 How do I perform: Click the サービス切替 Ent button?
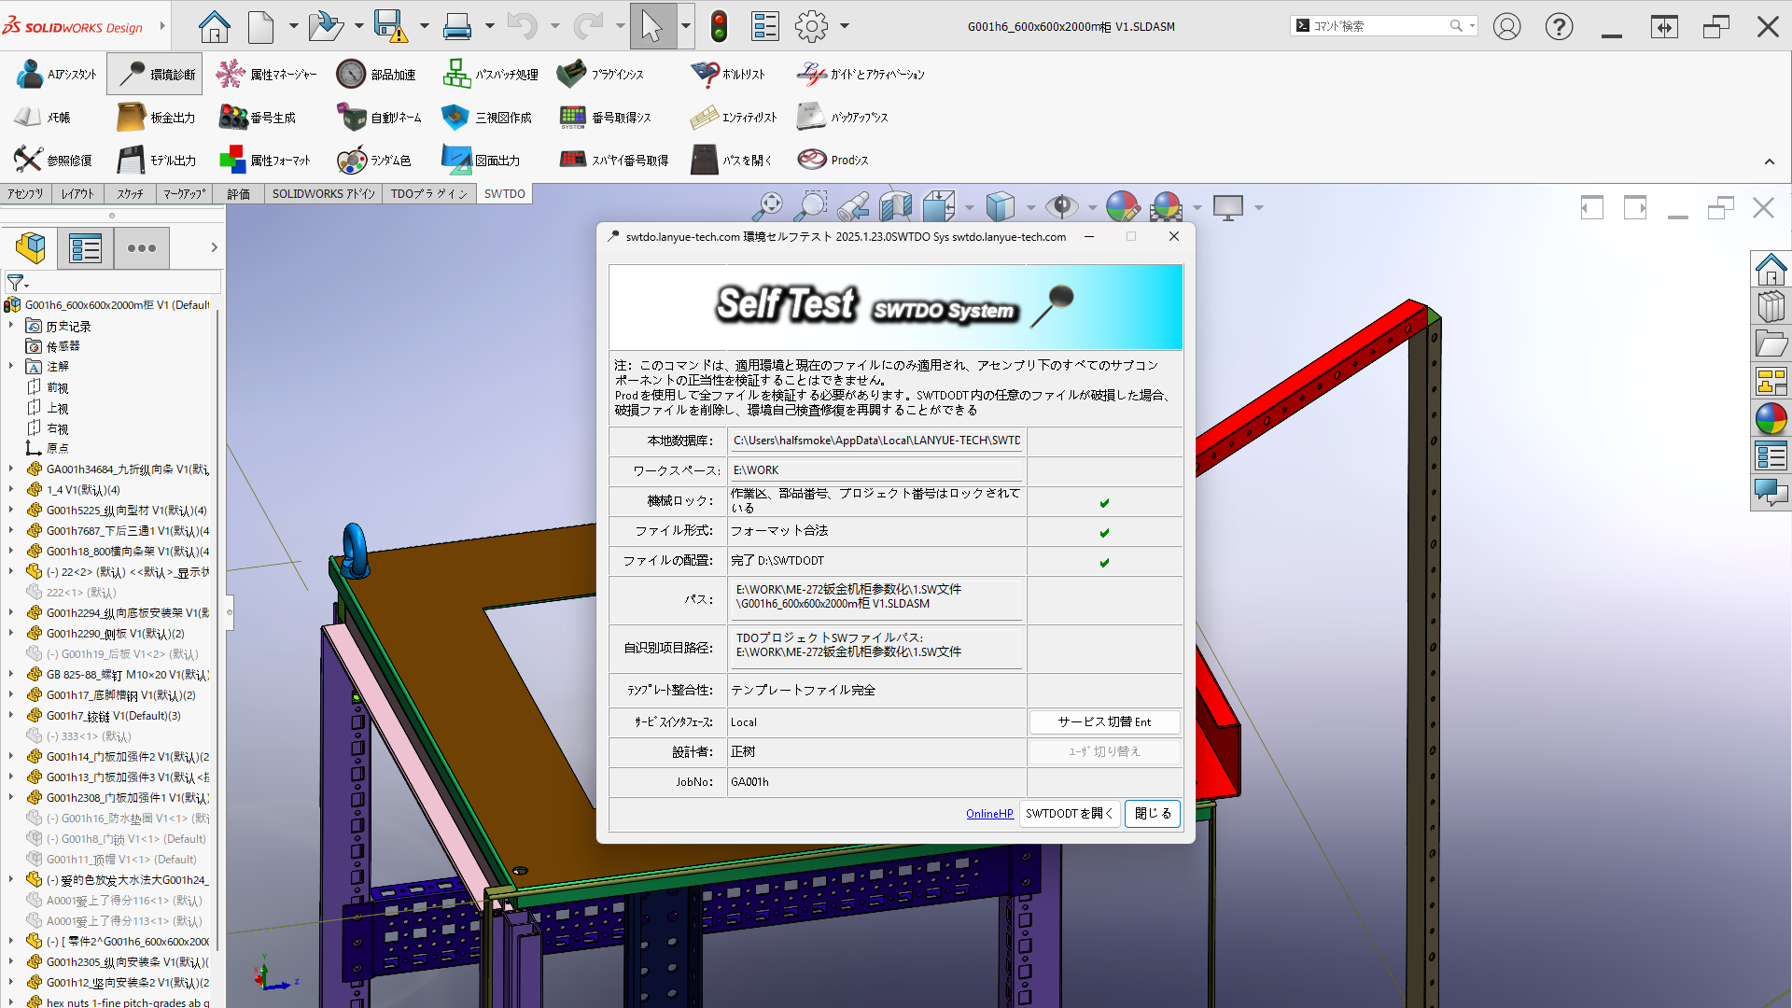1104,721
